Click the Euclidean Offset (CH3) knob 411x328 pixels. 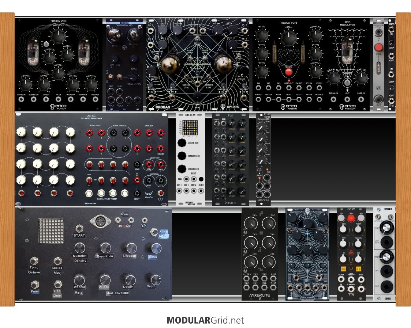182,169
